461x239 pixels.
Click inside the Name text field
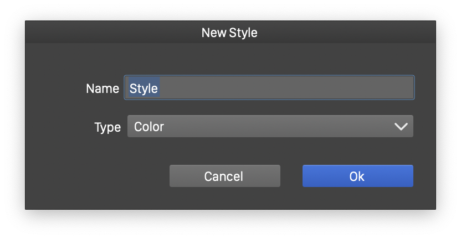pos(270,88)
